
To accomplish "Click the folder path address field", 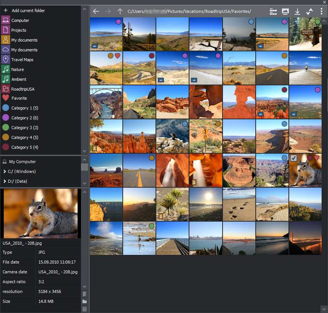I will tap(189, 11).
